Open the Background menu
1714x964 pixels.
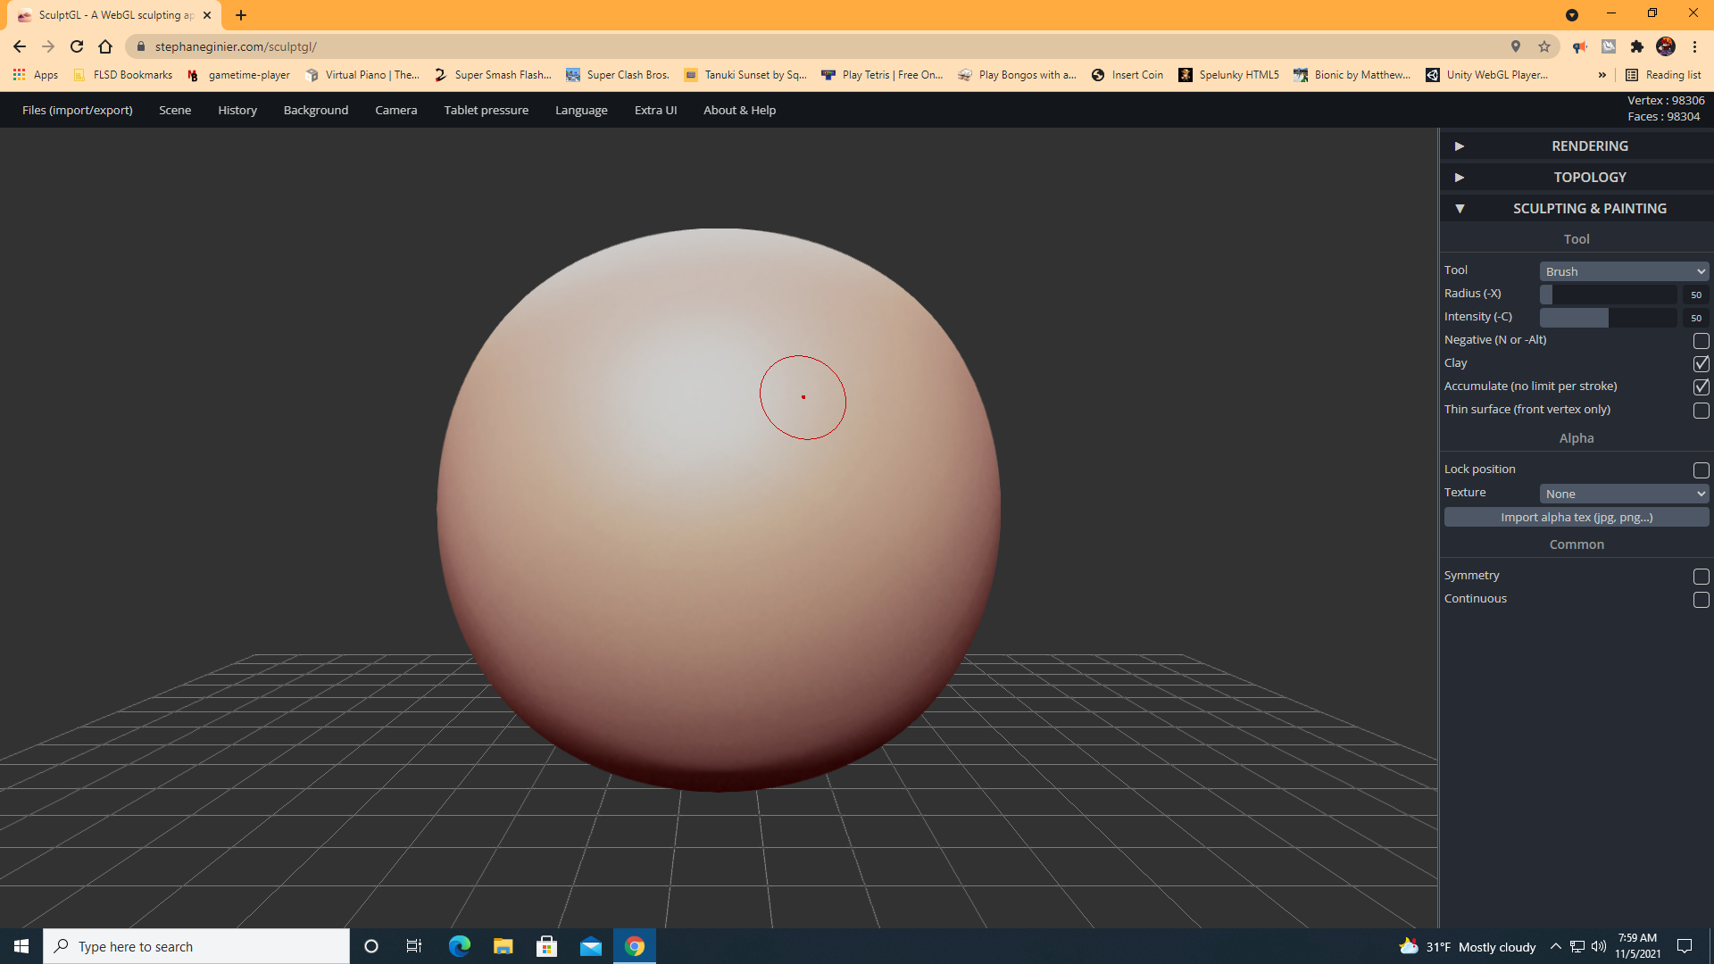click(316, 110)
